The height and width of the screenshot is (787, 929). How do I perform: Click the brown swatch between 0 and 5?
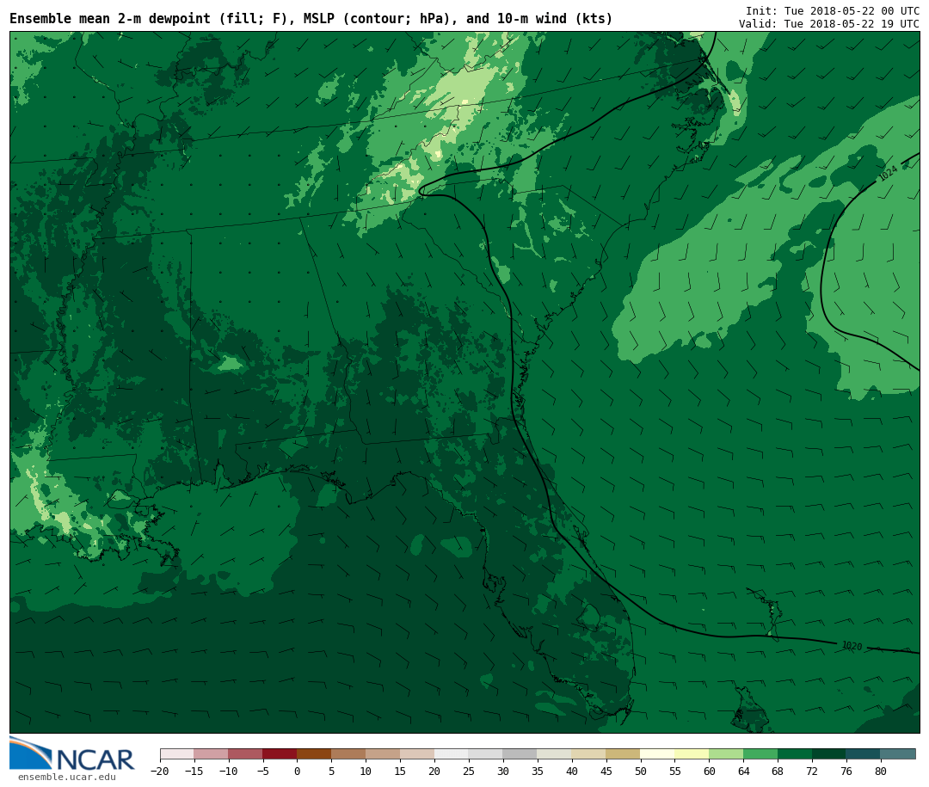[314, 753]
